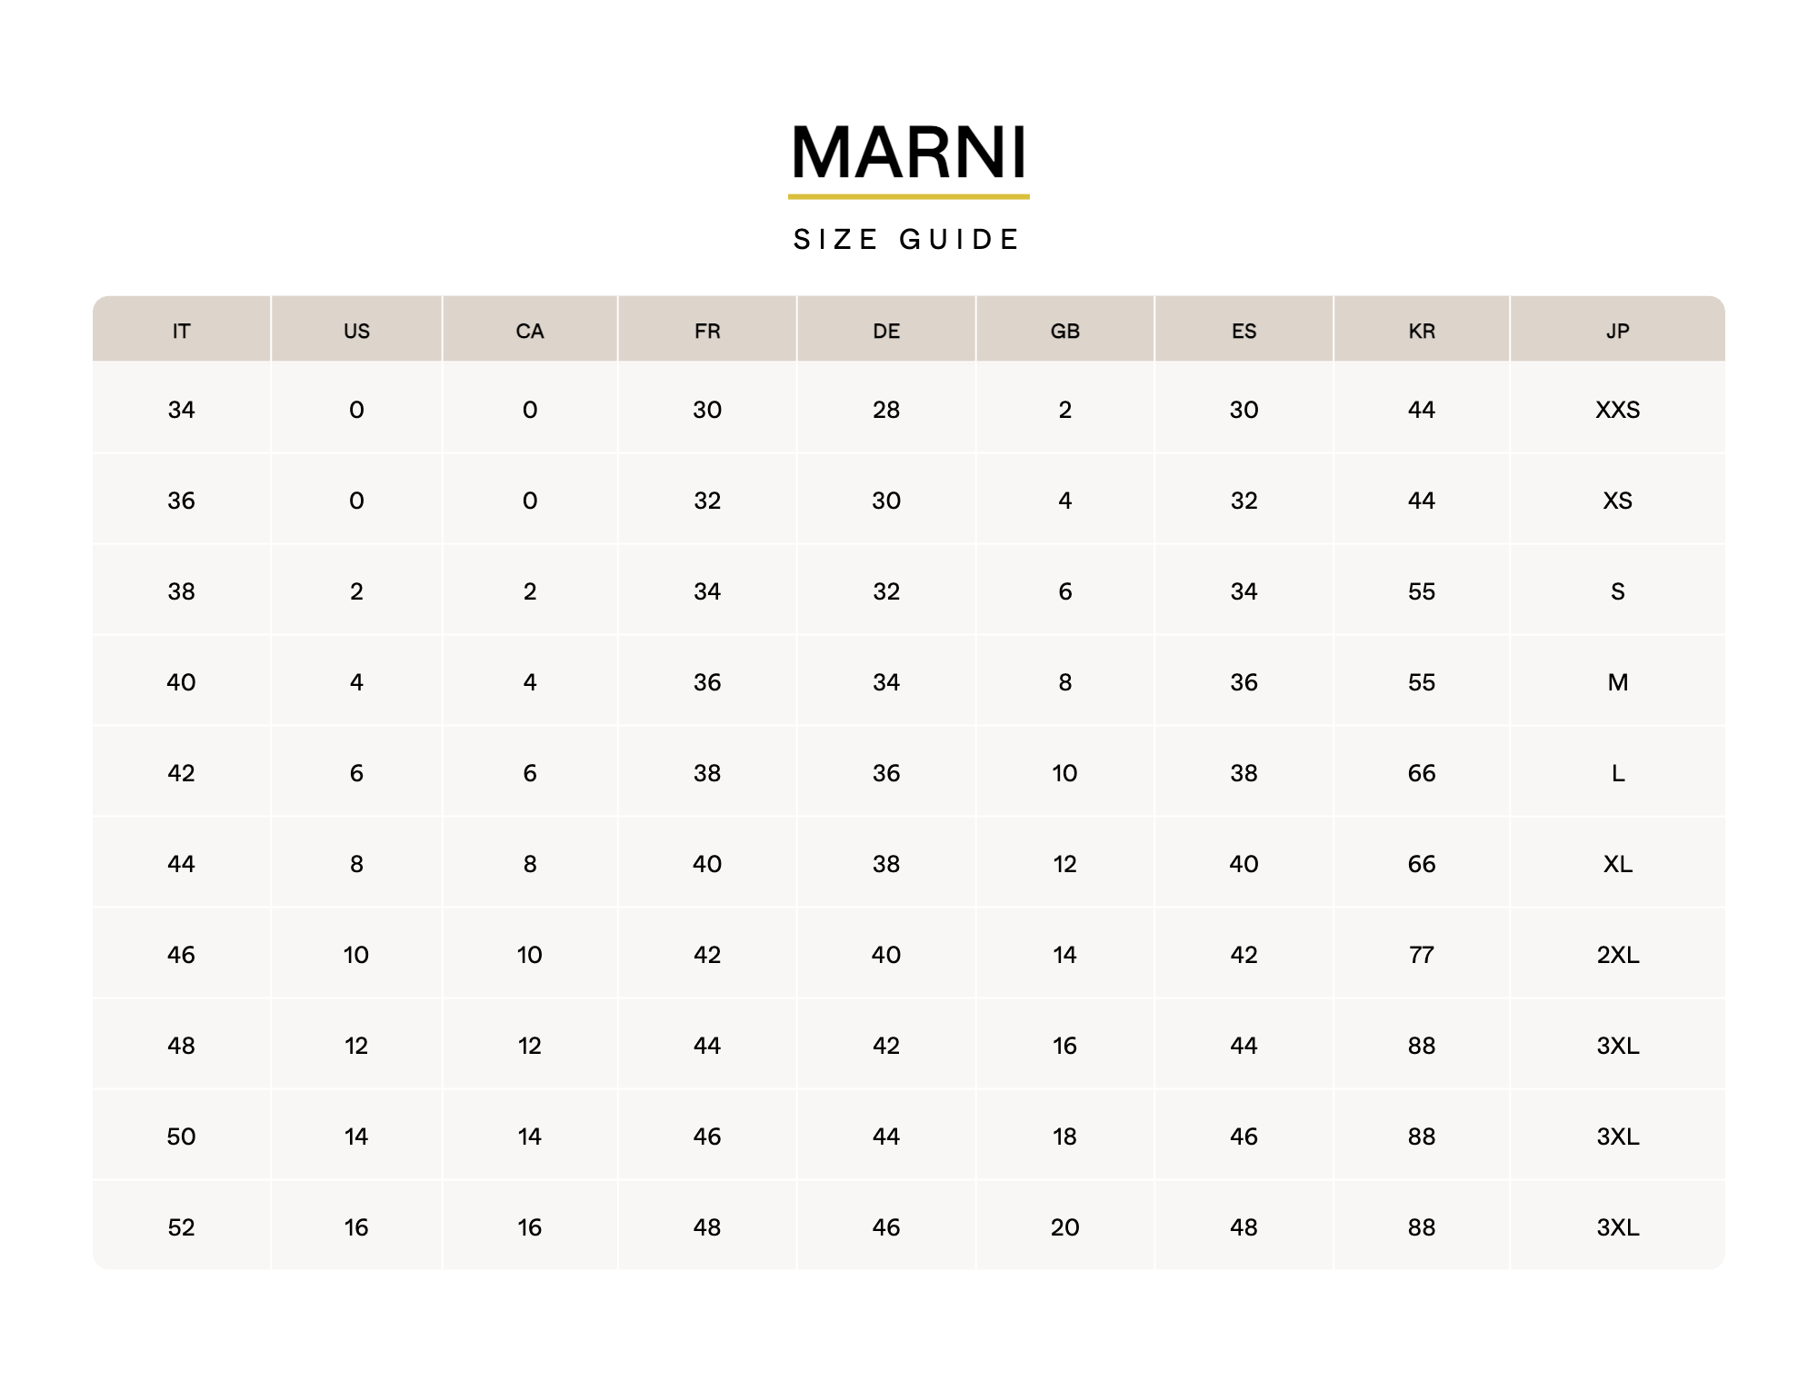The height and width of the screenshot is (1390, 1818).
Task: Select the JP column header
Action: (x=1618, y=331)
